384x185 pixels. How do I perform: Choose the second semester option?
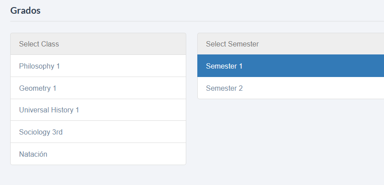click(224, 88)
